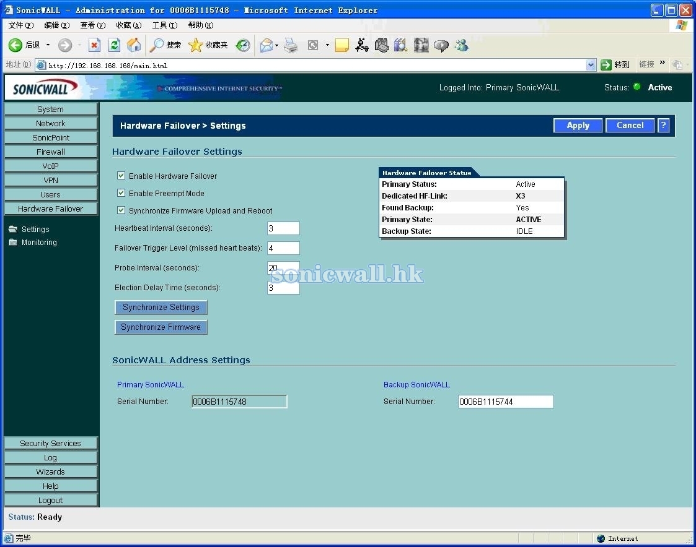
Task: Click Heartbeat Interval input field
Action: pos(283,228)
